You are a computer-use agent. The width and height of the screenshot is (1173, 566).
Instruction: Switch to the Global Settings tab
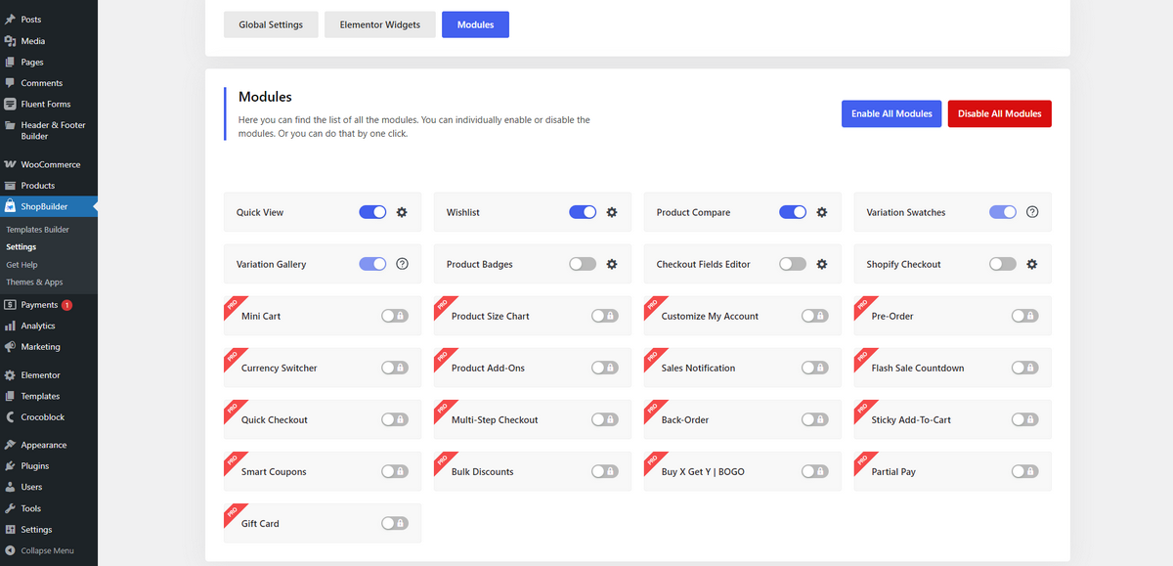271,24
